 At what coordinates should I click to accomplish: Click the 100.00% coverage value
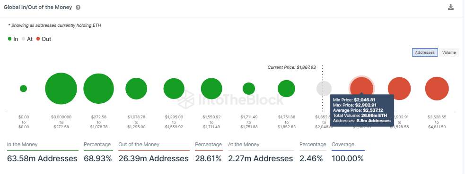click(x=348, y=158)
